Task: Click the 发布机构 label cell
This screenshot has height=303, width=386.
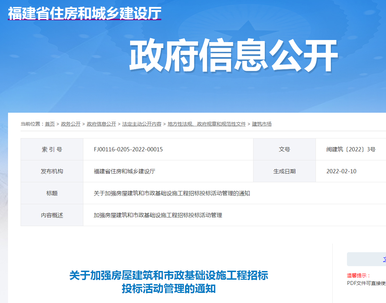Action: click(52, 172)
